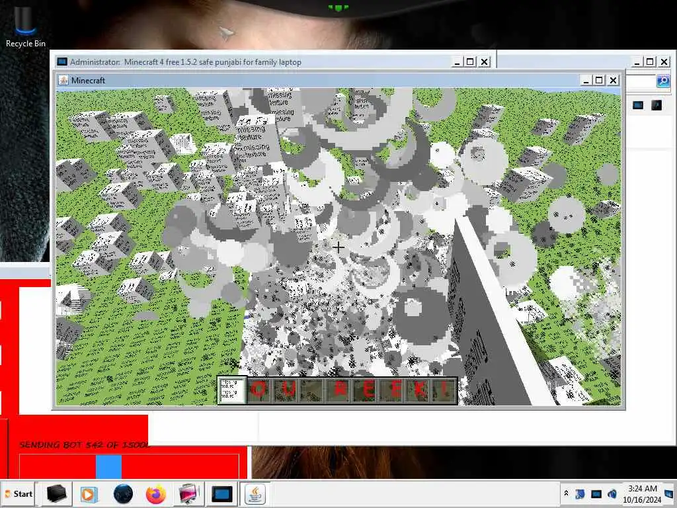The width and height of the screenshot is (677, 508).
Task: Expand hidden system tray icons chevron
Action: [566, 493]
